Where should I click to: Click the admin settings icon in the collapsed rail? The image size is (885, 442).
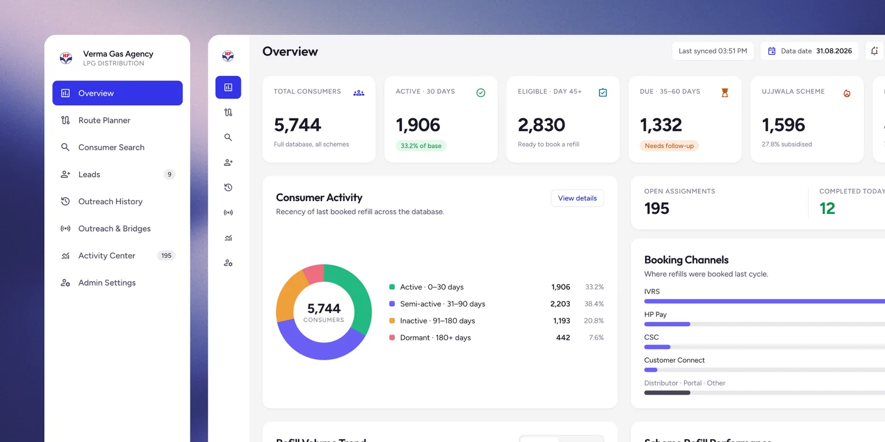coord(228,262)
